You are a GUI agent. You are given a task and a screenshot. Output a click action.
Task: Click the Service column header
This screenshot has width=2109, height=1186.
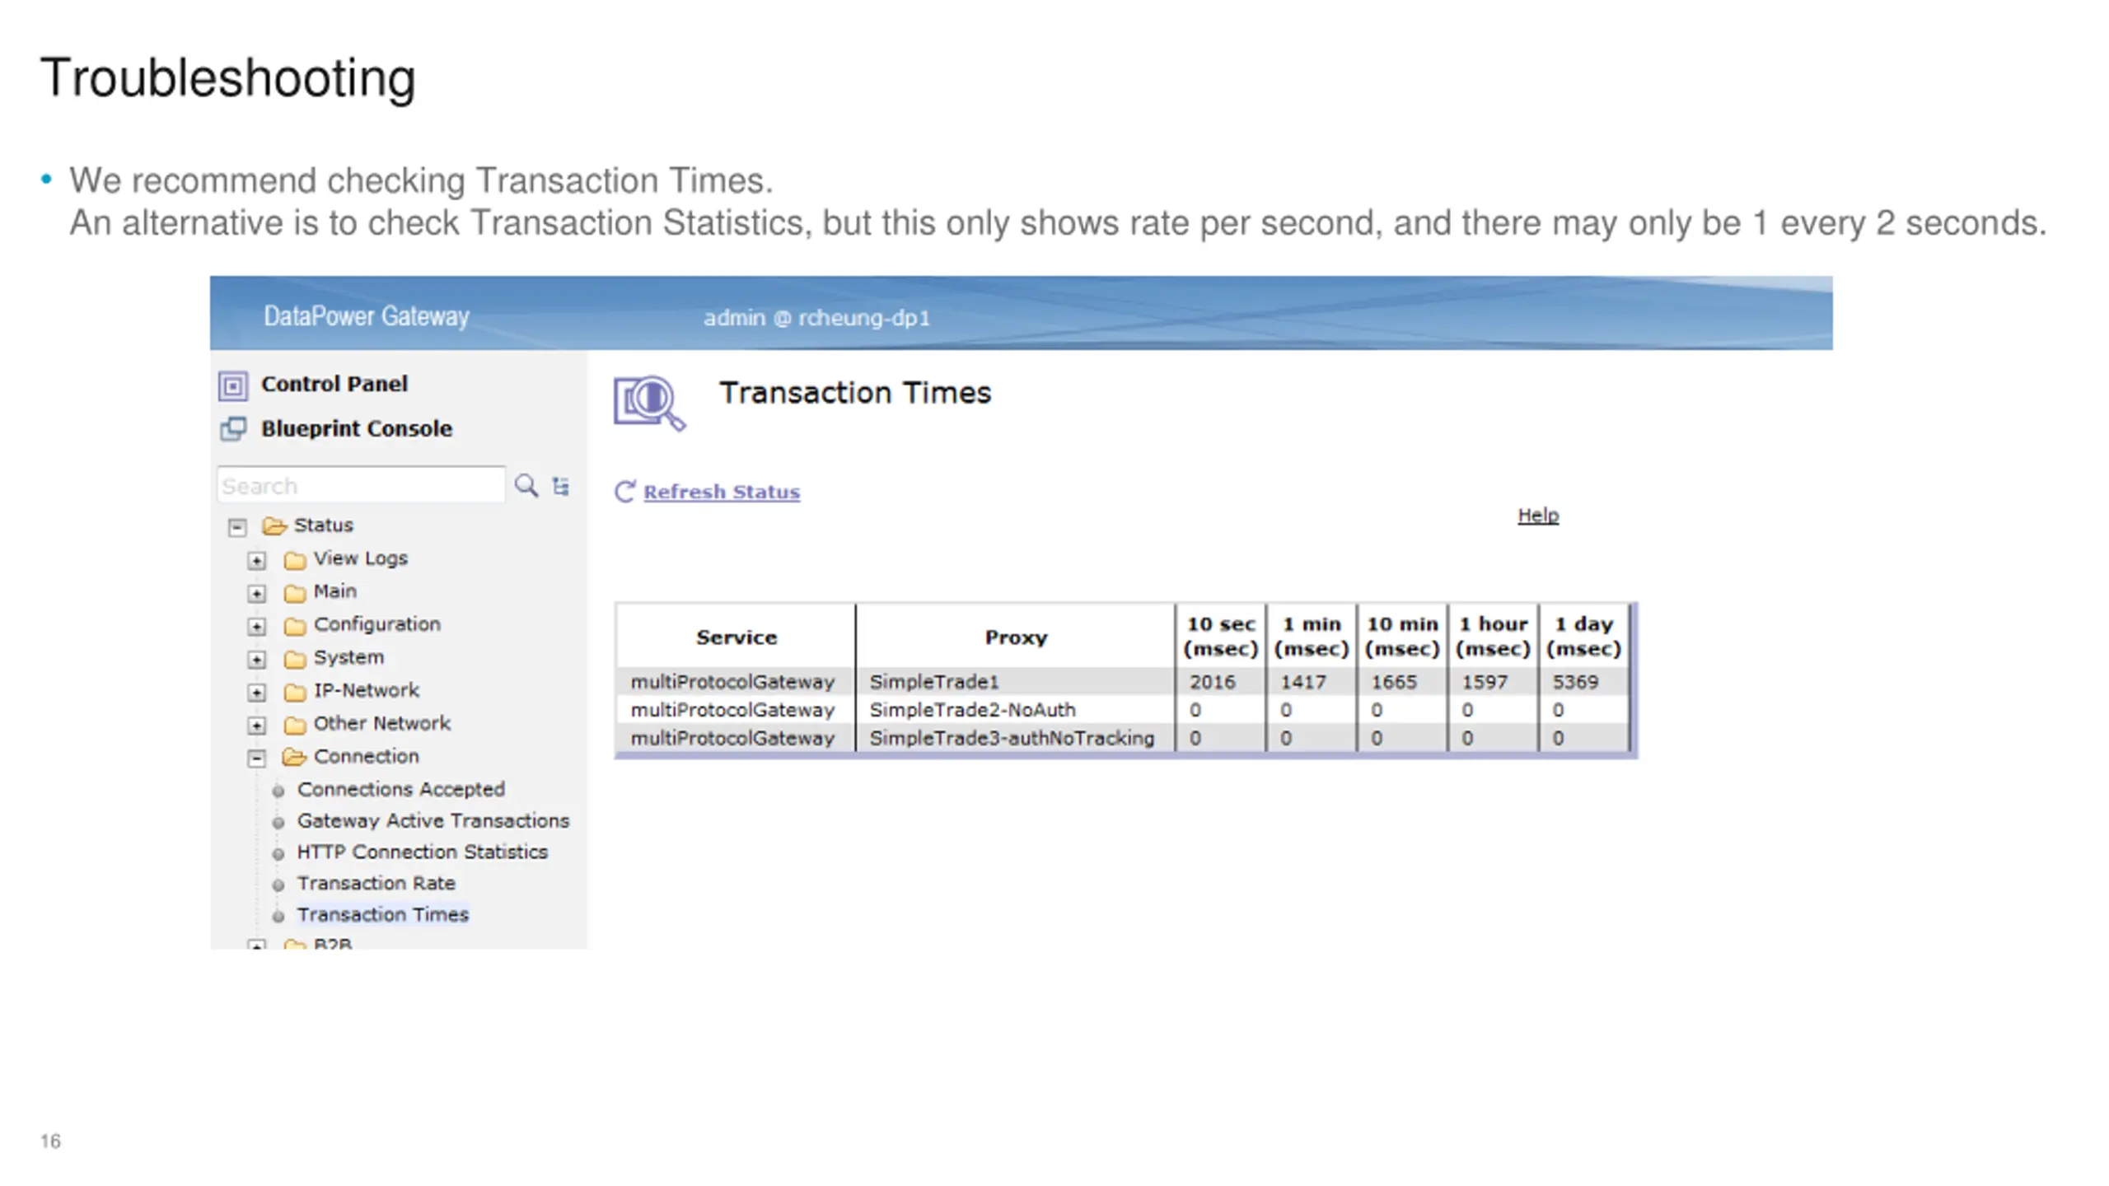coord(737,637)
